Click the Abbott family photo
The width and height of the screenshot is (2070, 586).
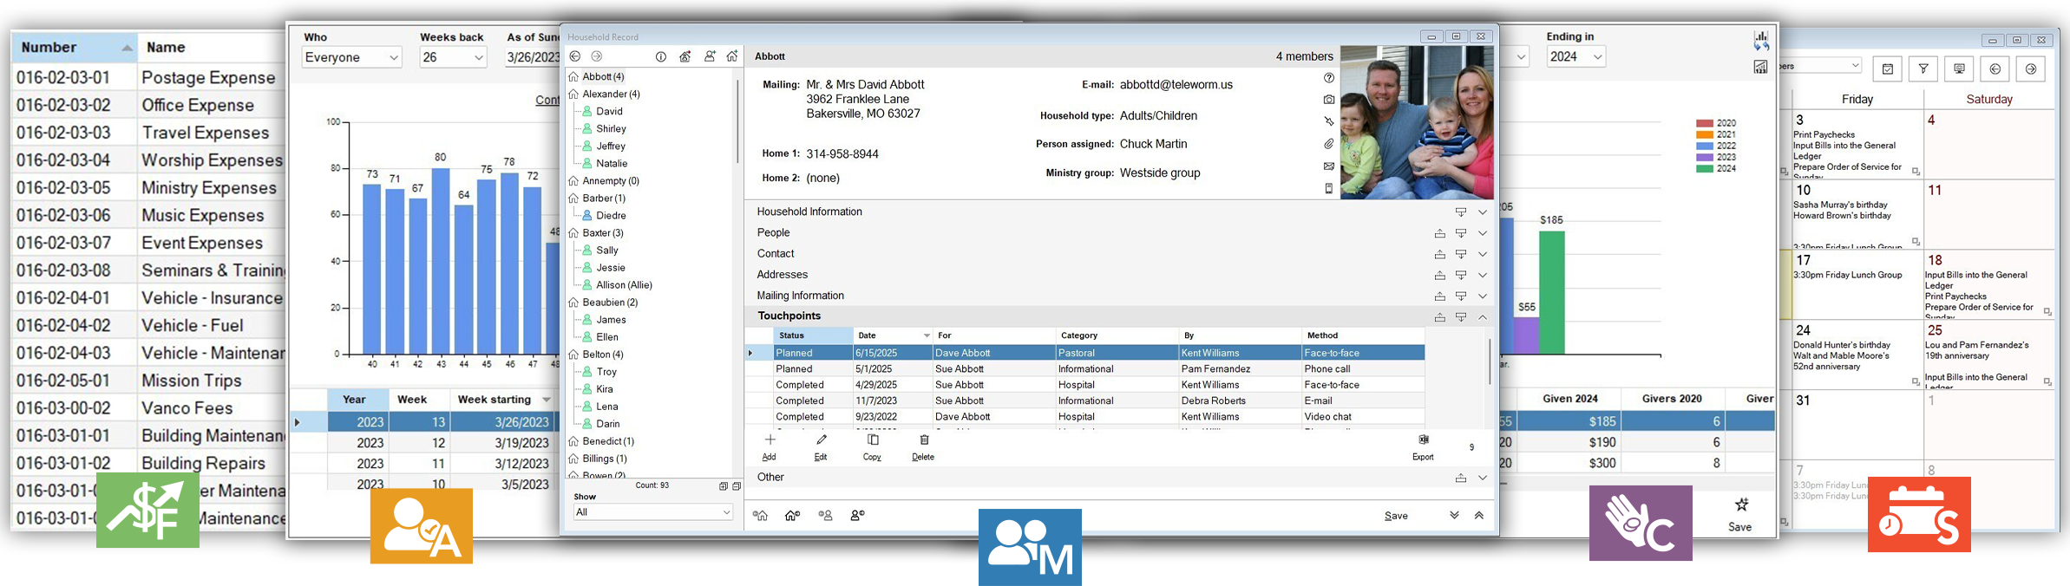[1417, 122]
